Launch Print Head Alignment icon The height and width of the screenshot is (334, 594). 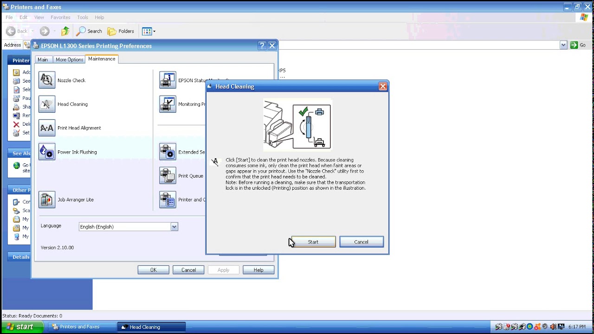[x=47, y=128]
